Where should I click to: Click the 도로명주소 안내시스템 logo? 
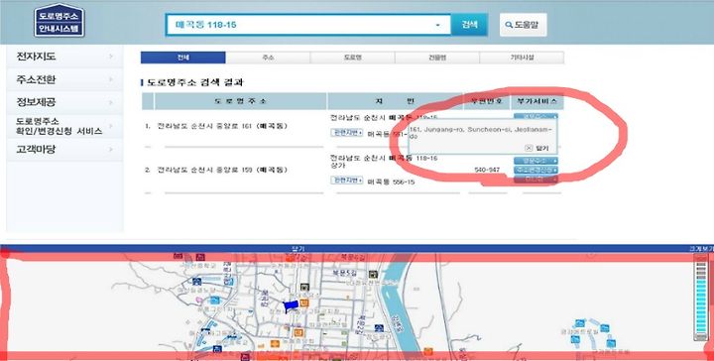[x=59, y=21]
